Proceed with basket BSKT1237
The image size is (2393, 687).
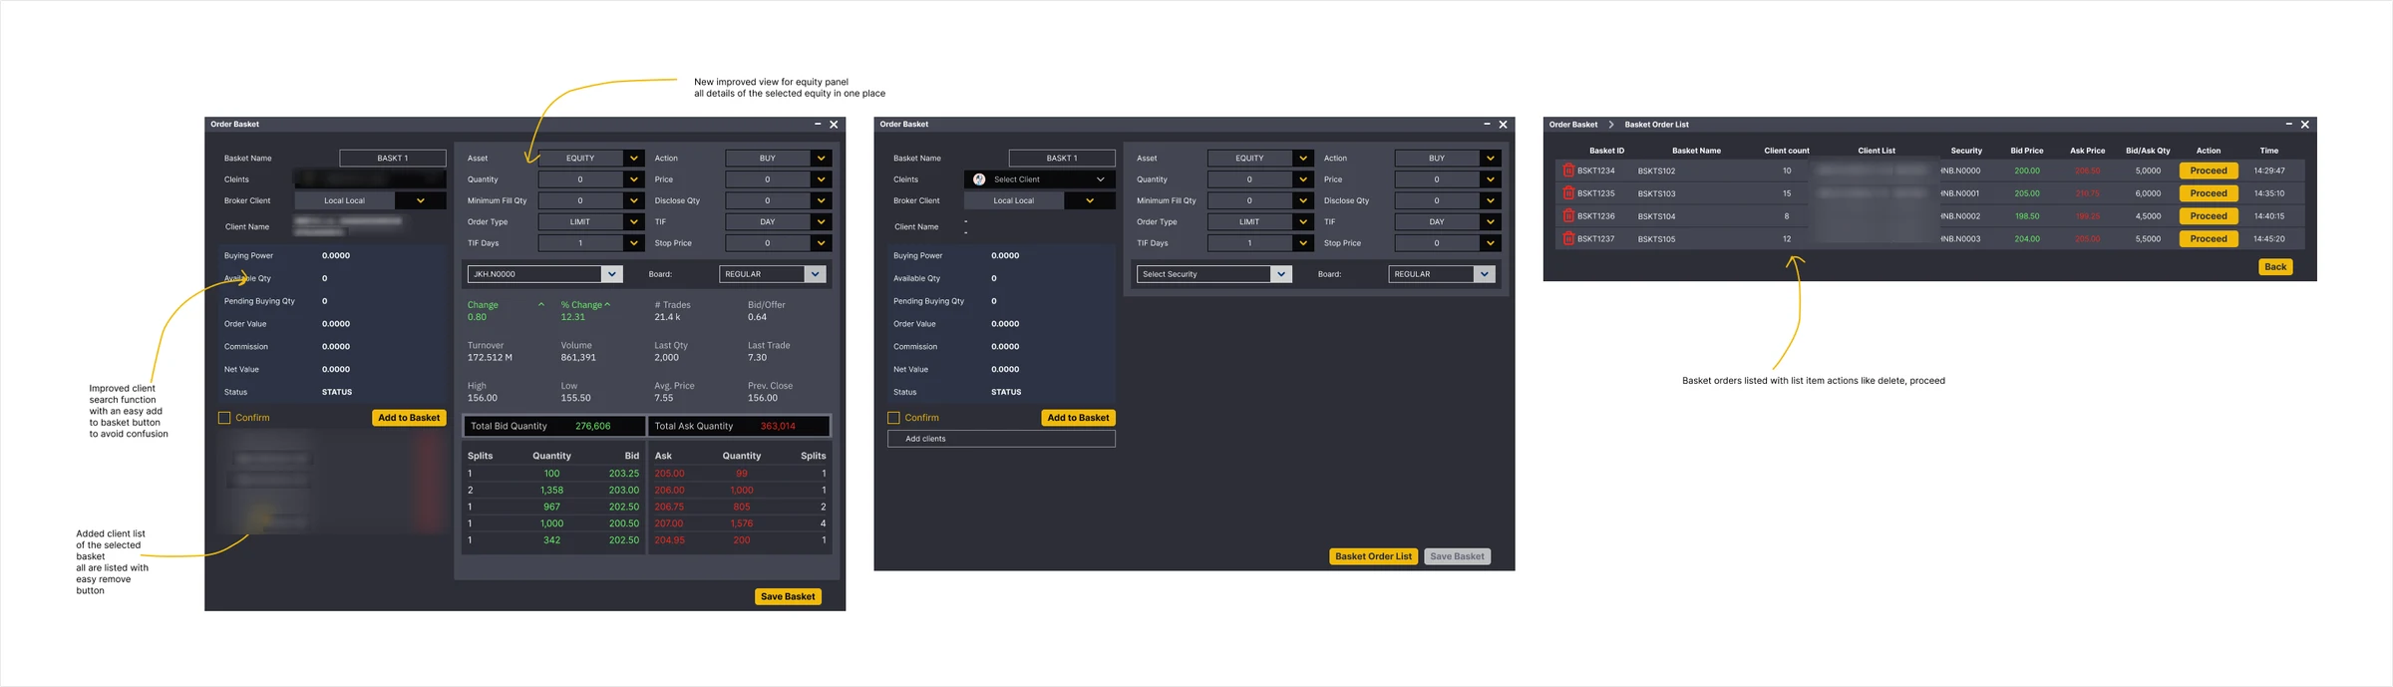click(2209, 239)
